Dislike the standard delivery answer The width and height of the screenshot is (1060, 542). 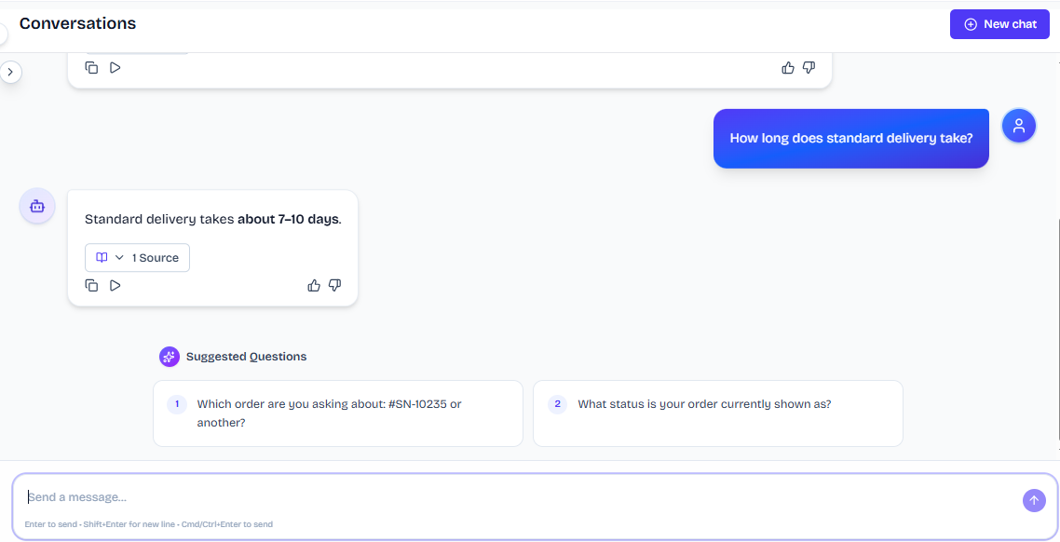(334, 285)
